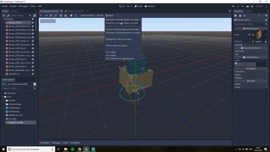The height and width of the screenshot is (152, 270).
Task: Activate the Rotate mode tool
Action: (51, 16)
